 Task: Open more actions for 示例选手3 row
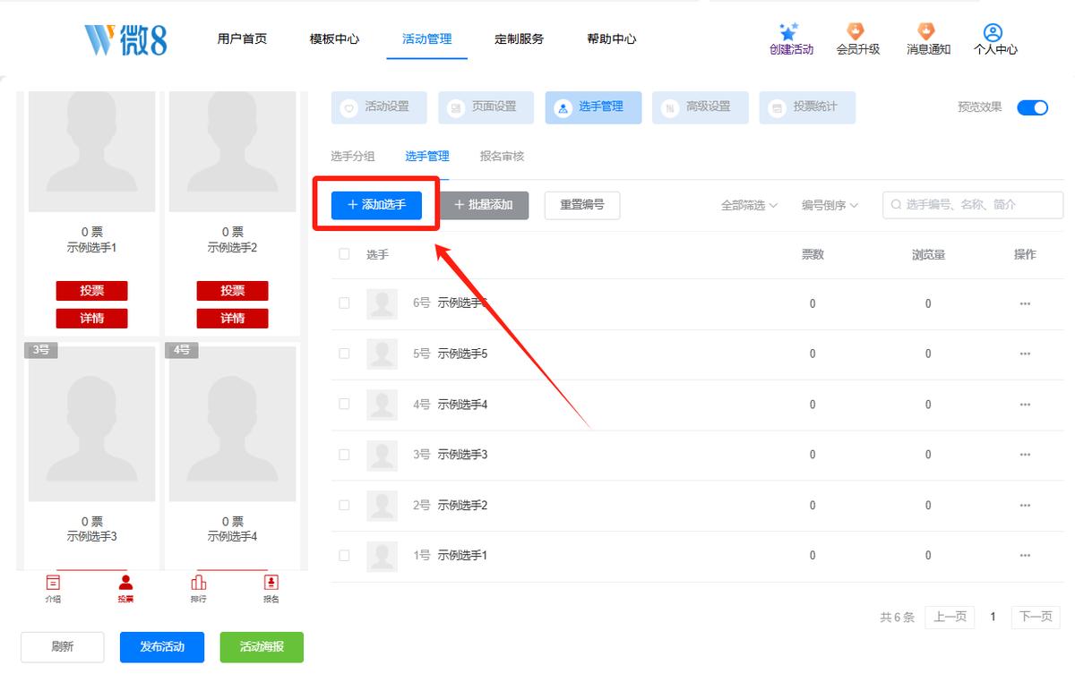1025,455
